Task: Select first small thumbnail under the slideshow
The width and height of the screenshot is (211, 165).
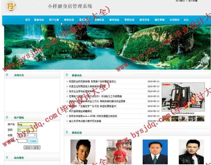Action: pos(166,118)
